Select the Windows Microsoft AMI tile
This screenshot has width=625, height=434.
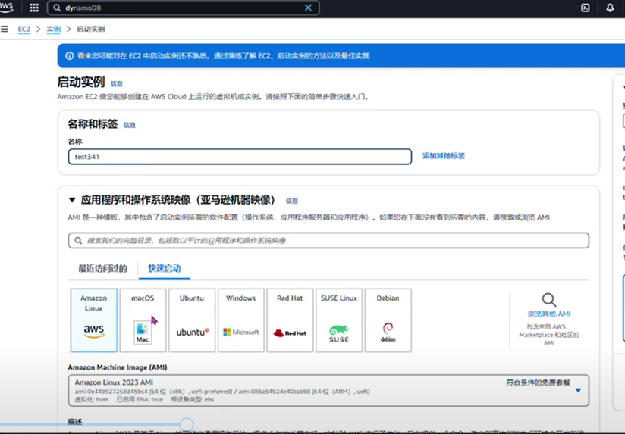240,320
